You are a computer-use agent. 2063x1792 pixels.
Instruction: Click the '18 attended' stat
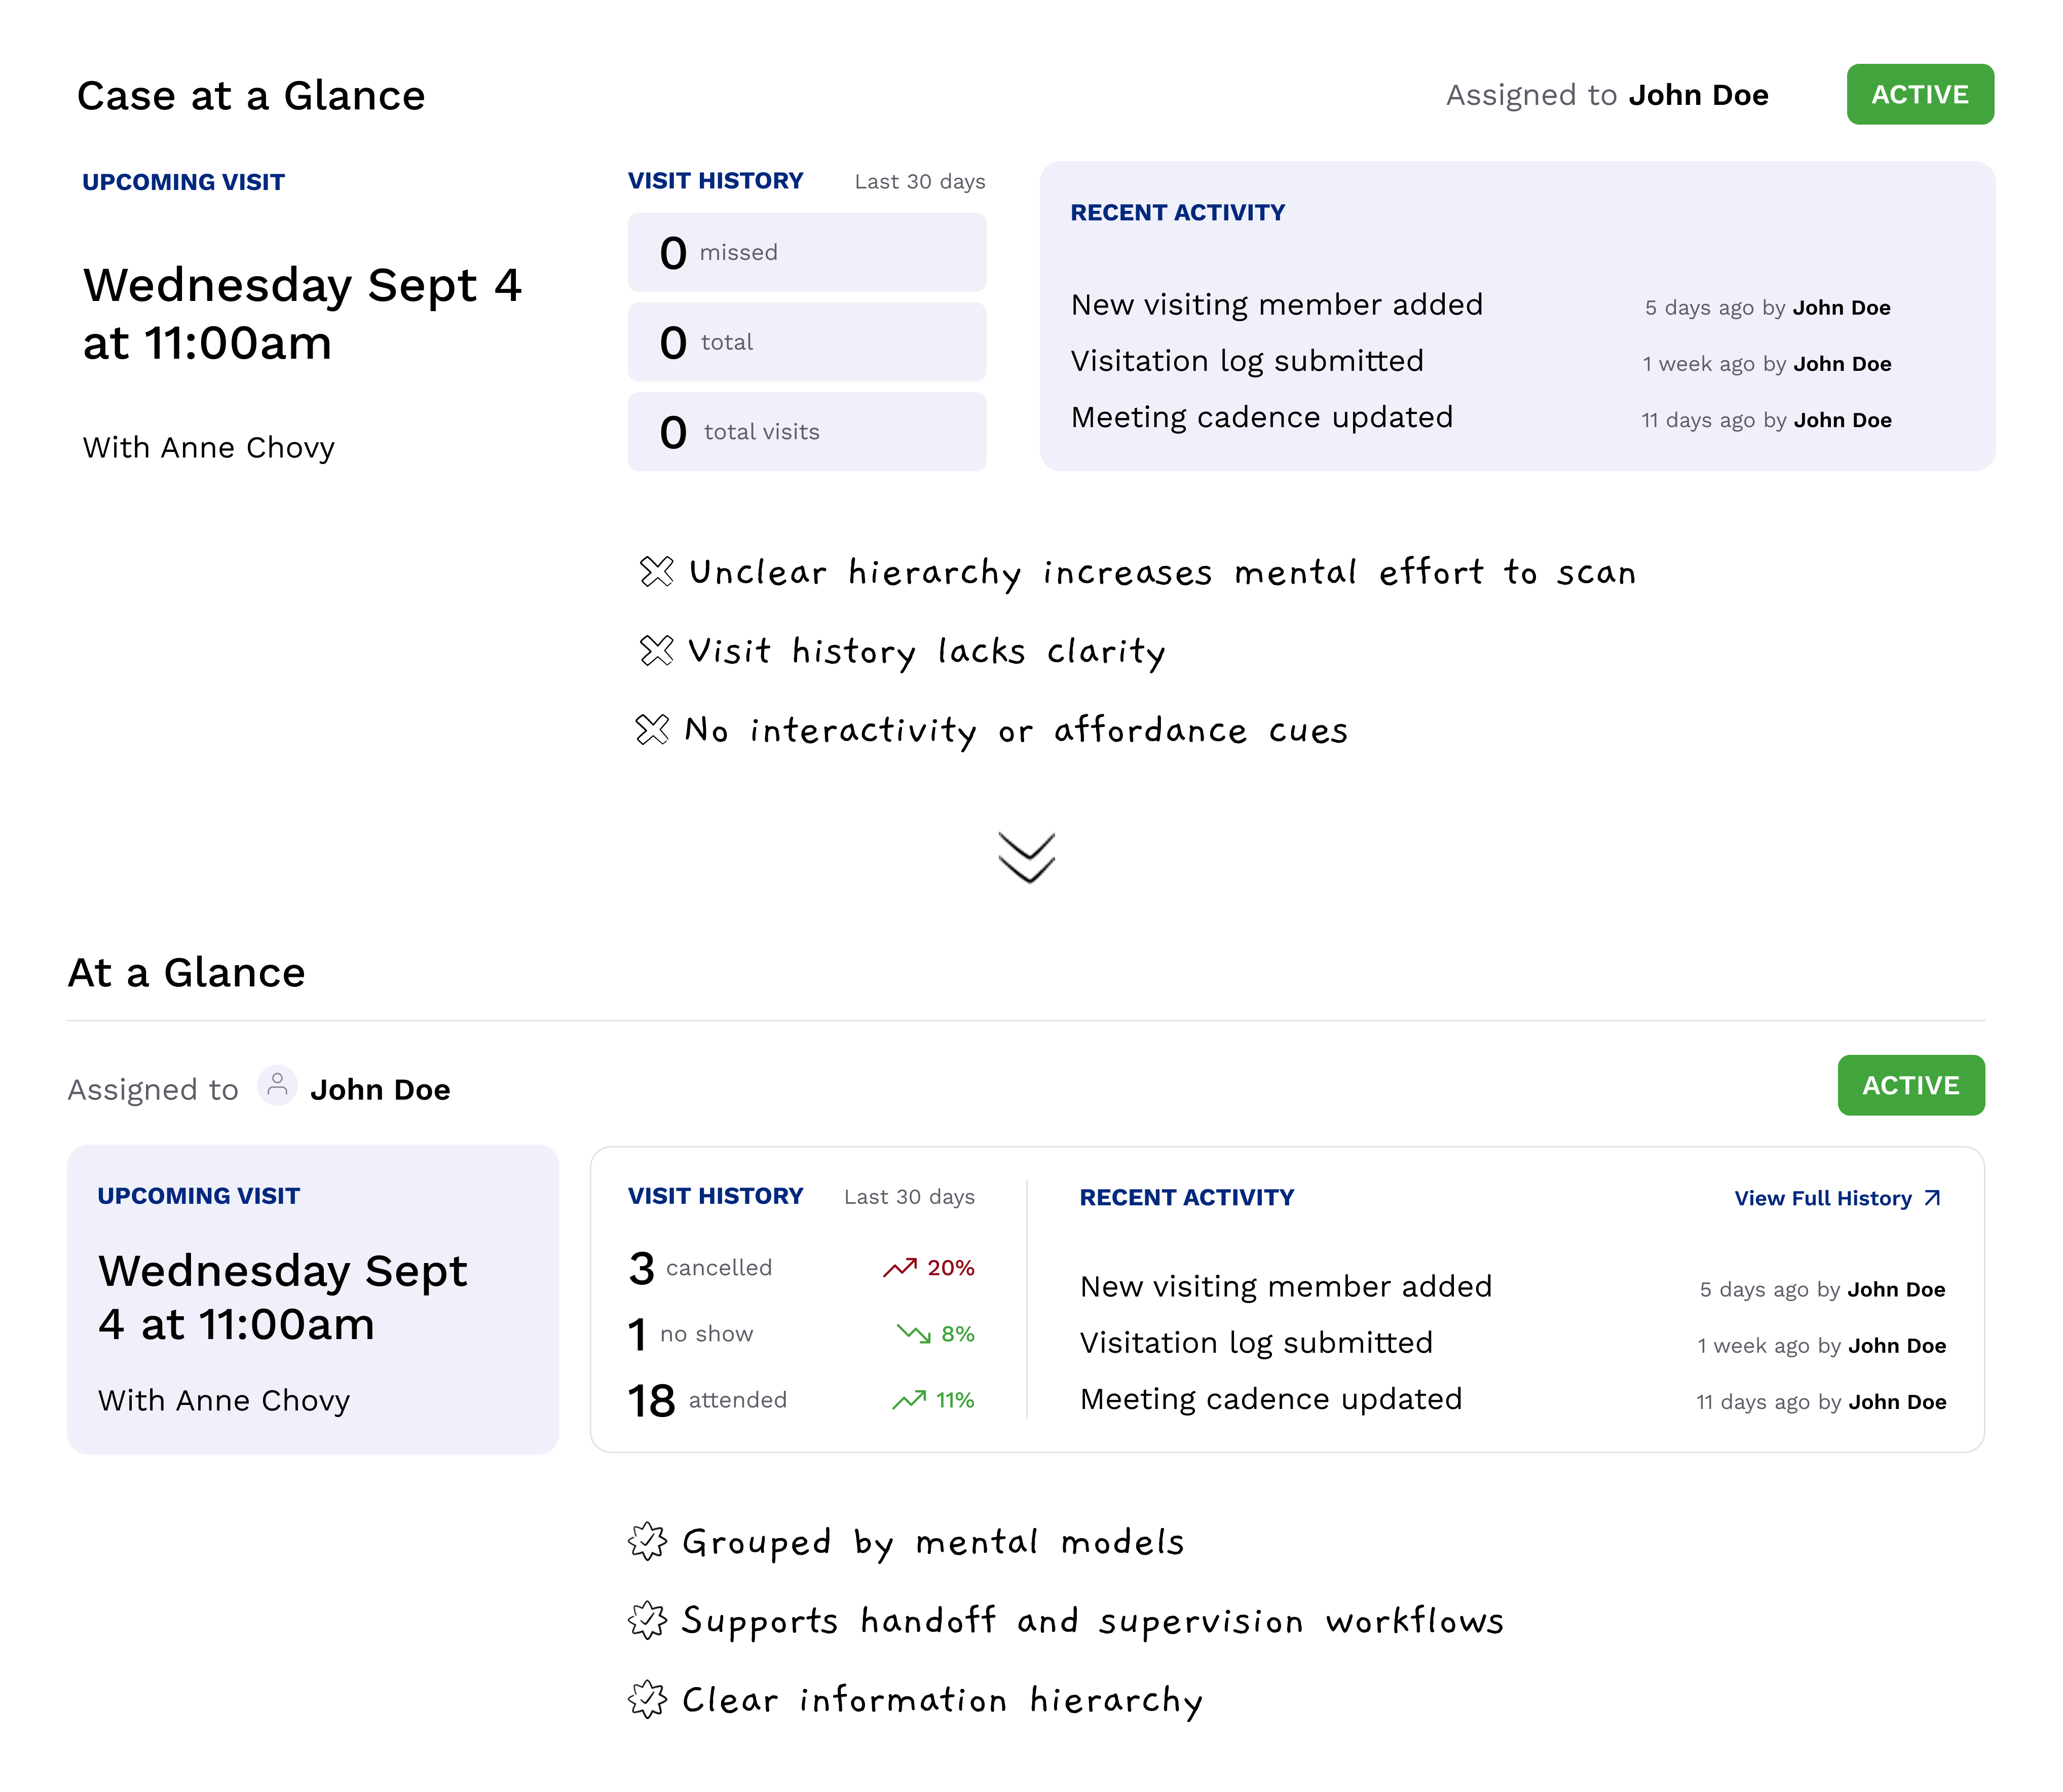click(707, 1400)
